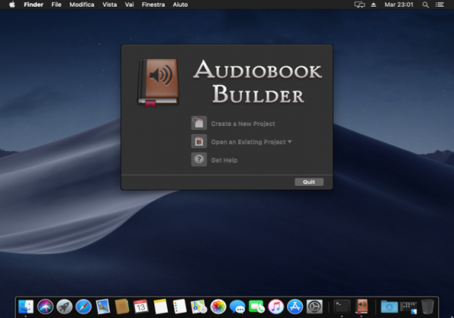Image resolution: width=454 pixels, height=318 pixels.
Task: Open Contacts book icon in the Dock
Action: (122, 306)
